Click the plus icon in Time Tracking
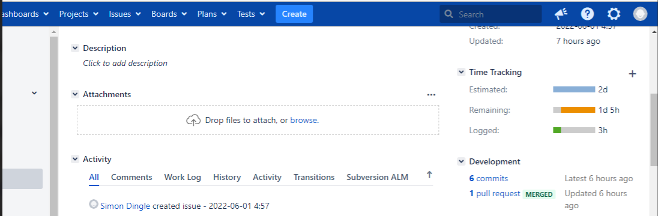Screen dimensions: 658x216 [632, 74]
